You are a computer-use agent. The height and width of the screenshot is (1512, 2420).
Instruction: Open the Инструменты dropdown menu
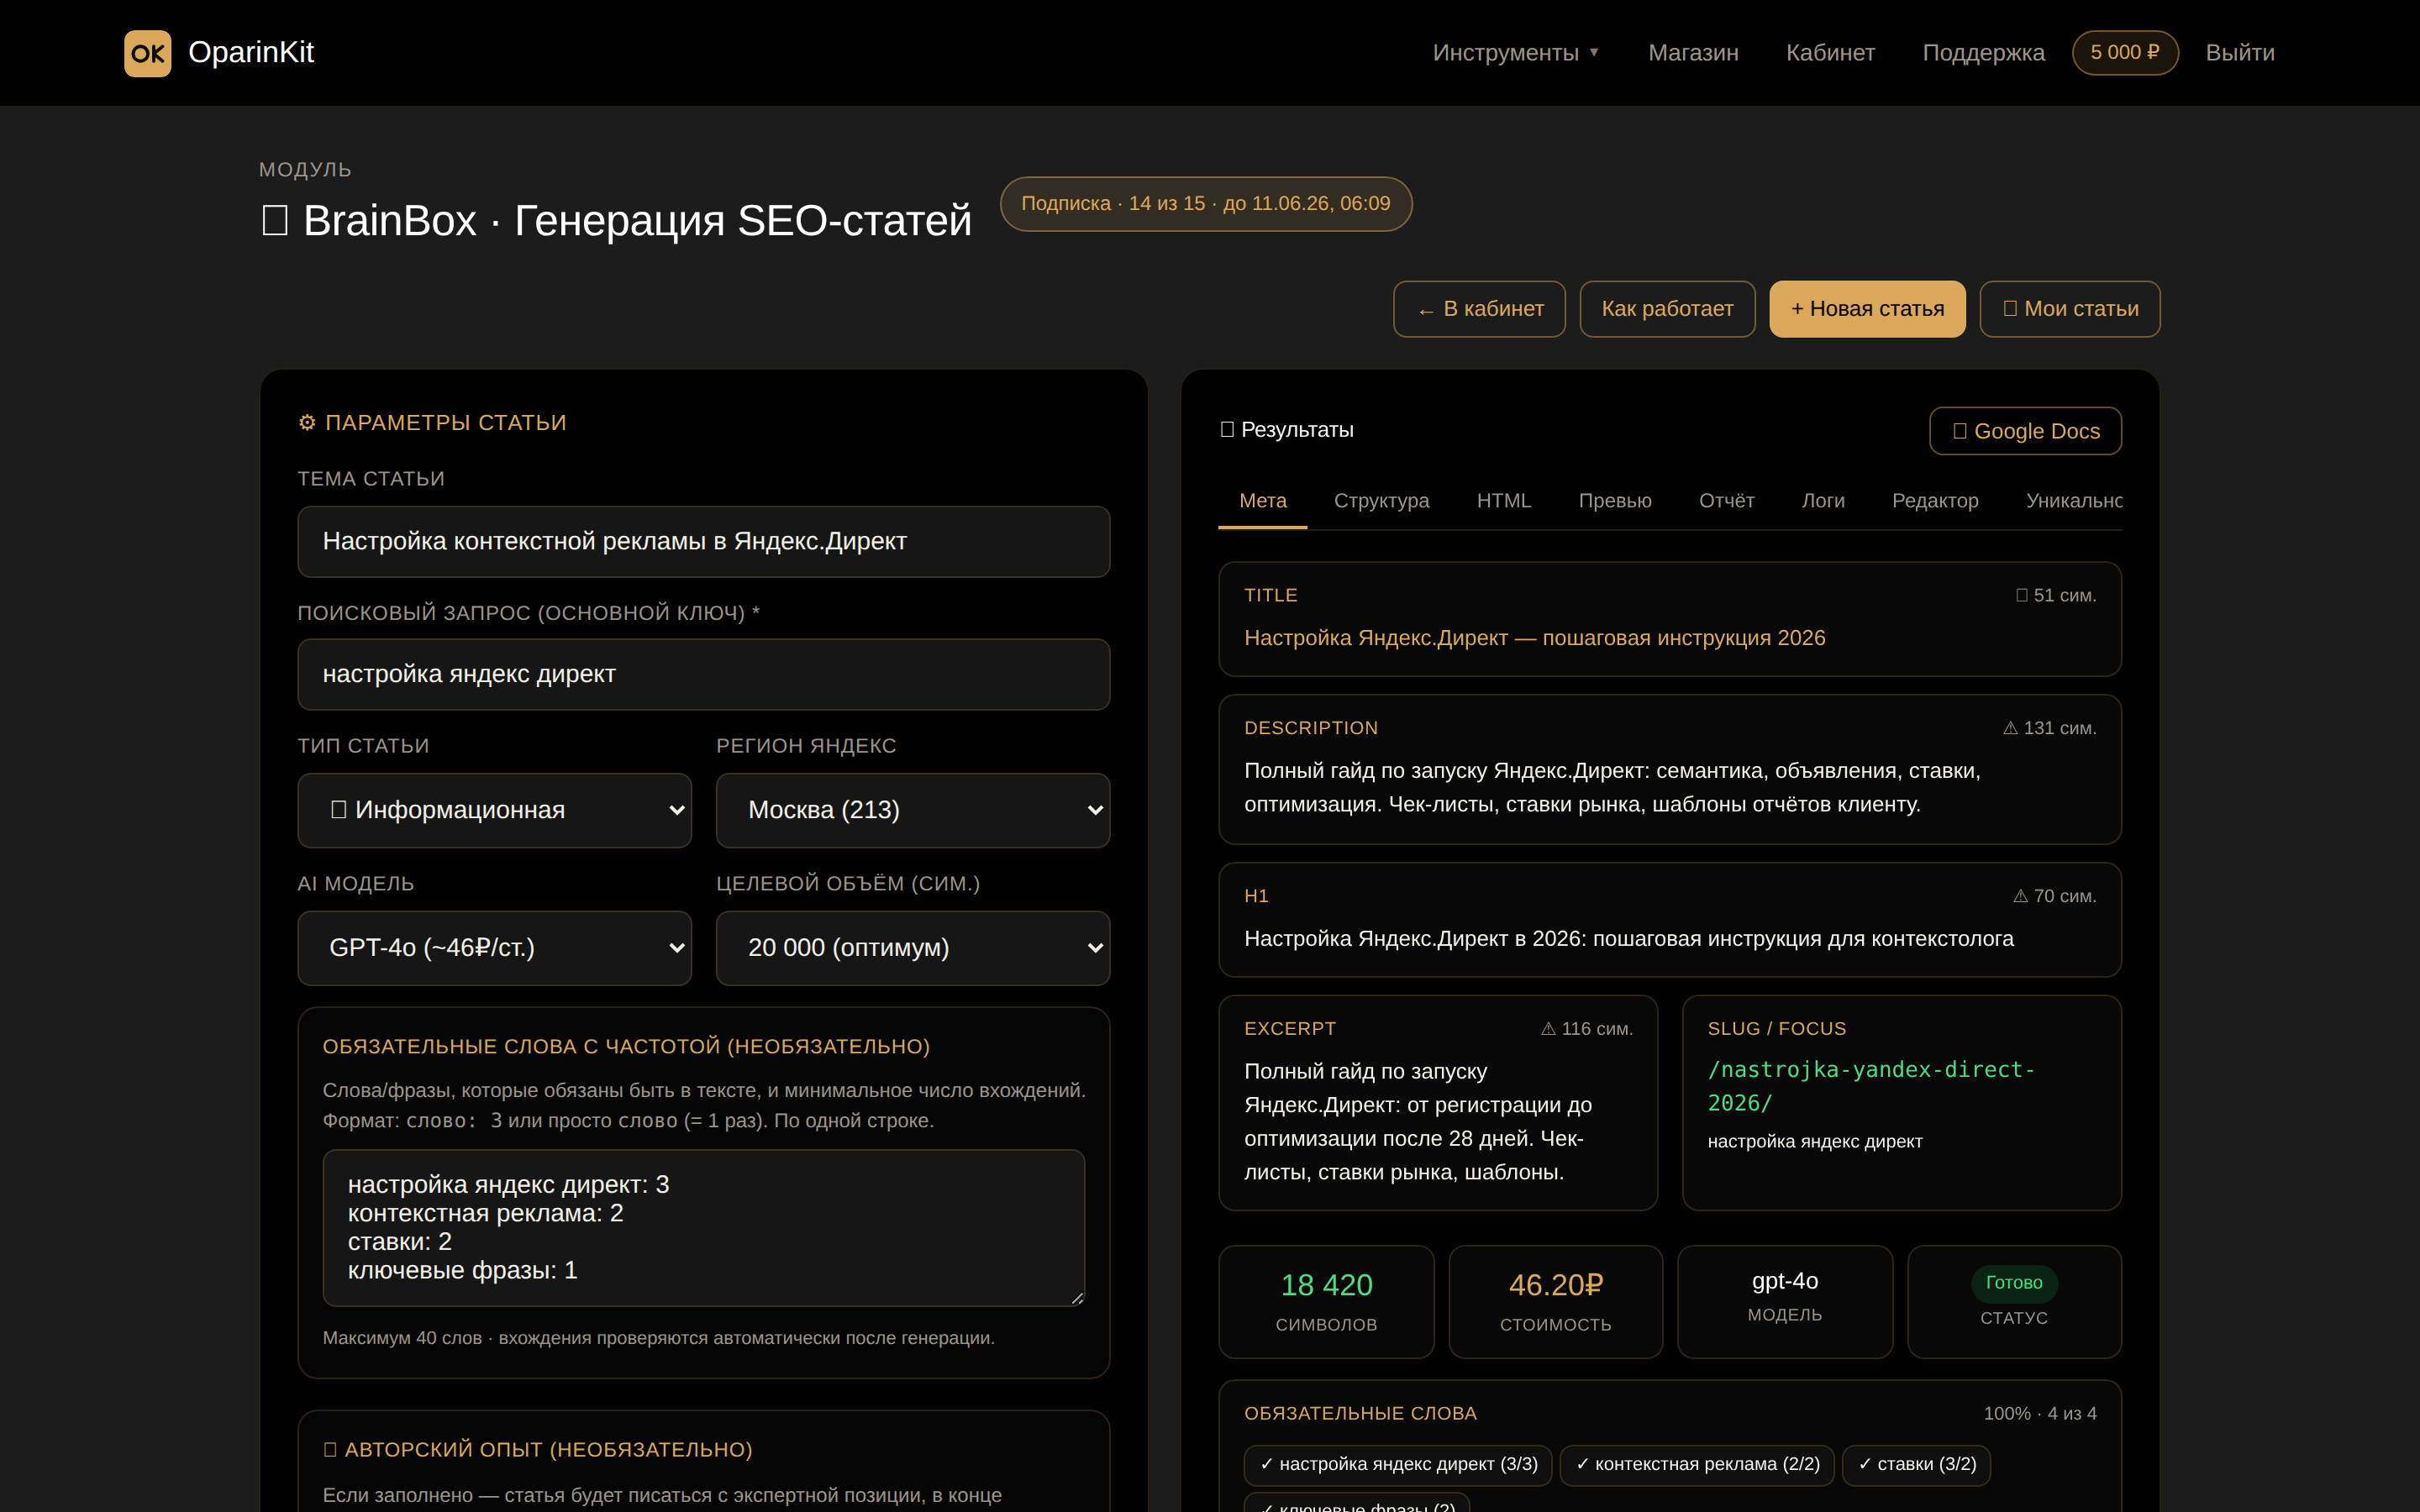[1515, 53]
